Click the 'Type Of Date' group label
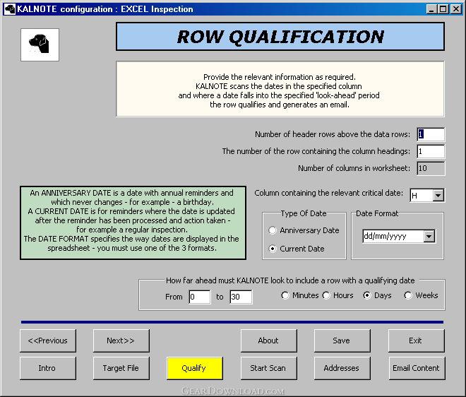The image size is (466, 397). pyautogui.click(x=304, y=213)
